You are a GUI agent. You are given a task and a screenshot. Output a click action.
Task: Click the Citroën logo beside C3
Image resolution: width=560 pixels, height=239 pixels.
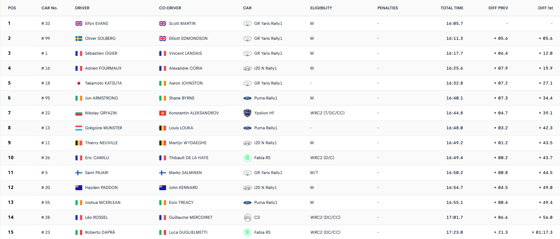[247, 218]
